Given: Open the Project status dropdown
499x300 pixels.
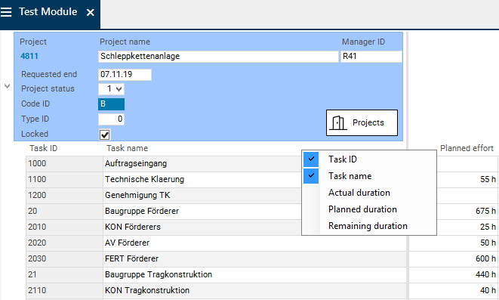Looking at the screenshot, I should (111, 89).
